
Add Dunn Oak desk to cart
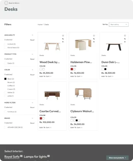(107, 76)
